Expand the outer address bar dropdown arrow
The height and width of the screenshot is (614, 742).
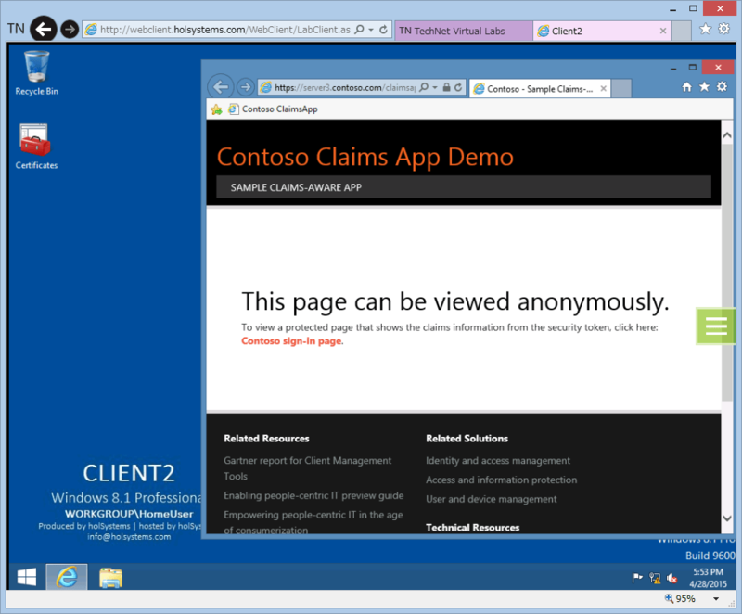tap(371, 30)
